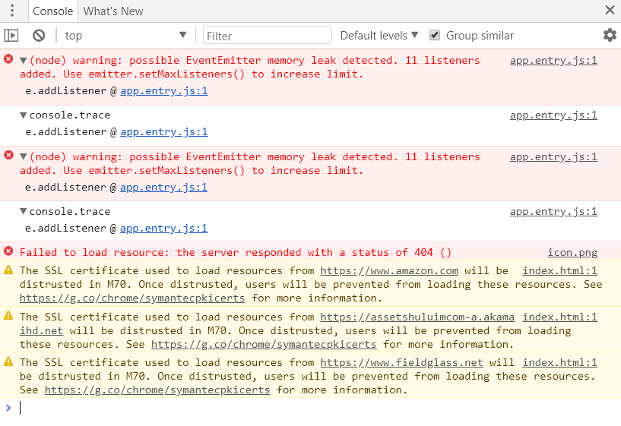The height and width of the screenshot is (426, 621).
Task: Click warning icon for fieldglass.net SSL message
Action: (x=8, y=362)
